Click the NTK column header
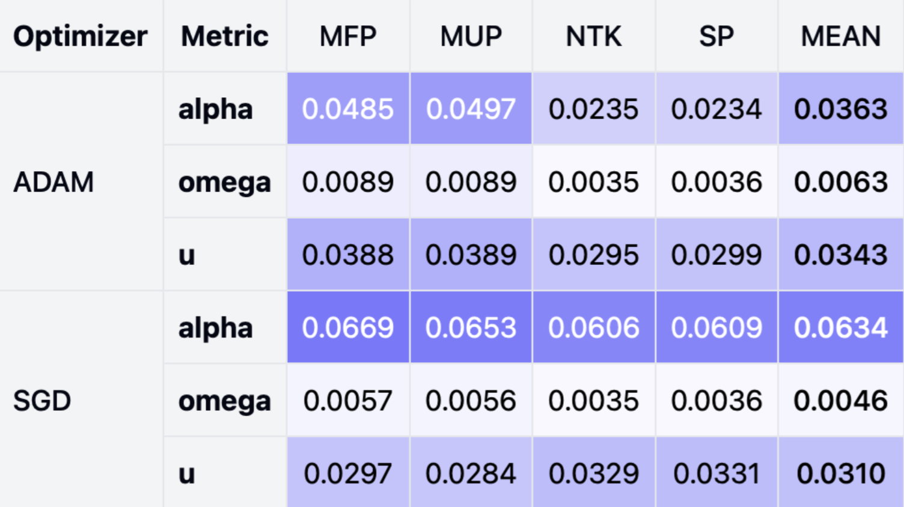 593,36
